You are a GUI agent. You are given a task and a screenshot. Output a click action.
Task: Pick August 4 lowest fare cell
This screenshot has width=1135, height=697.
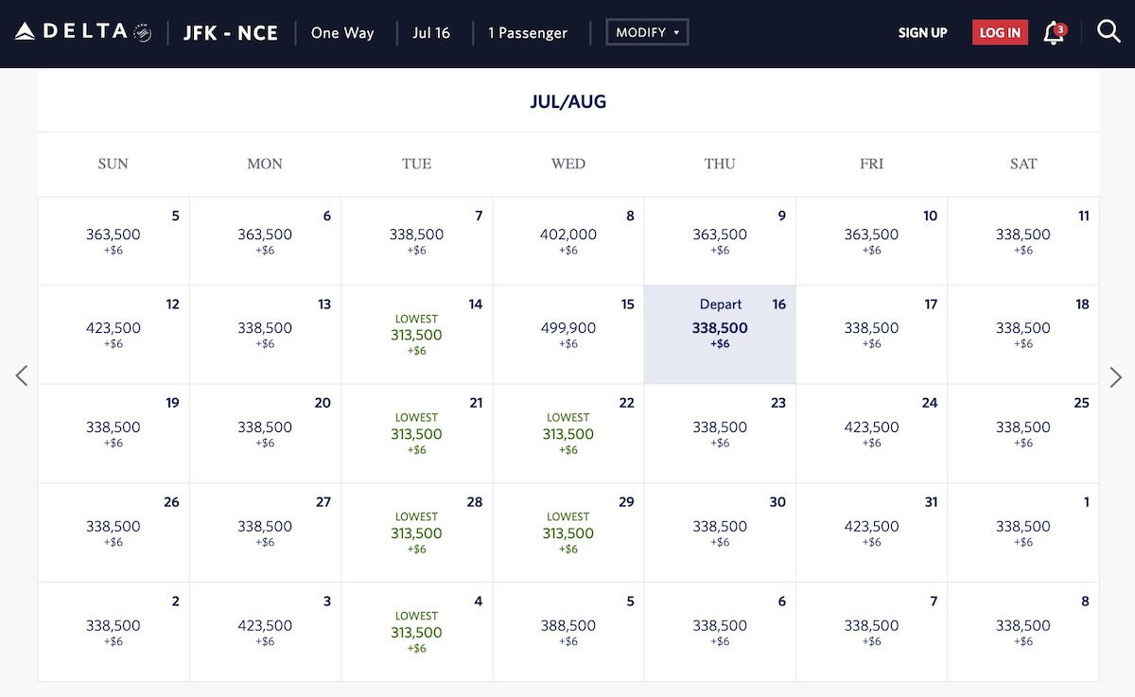point(416,632)
